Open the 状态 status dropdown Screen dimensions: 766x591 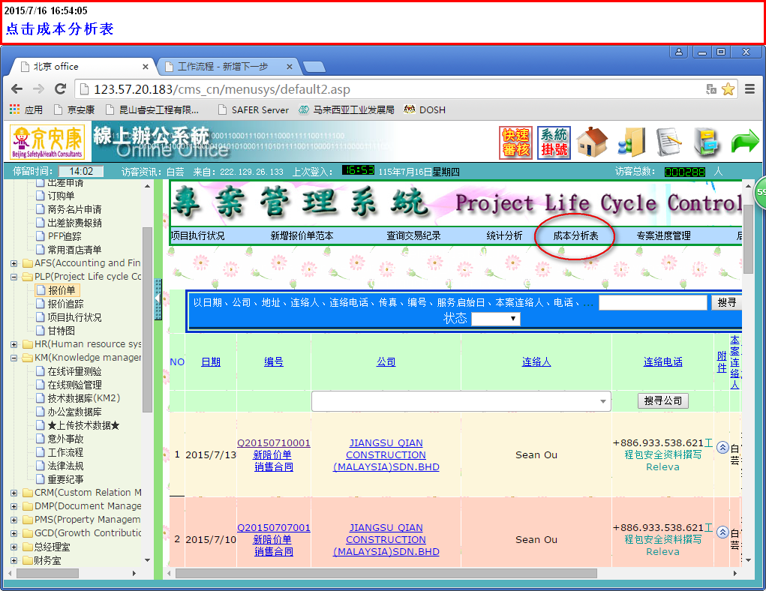[495, 319]
